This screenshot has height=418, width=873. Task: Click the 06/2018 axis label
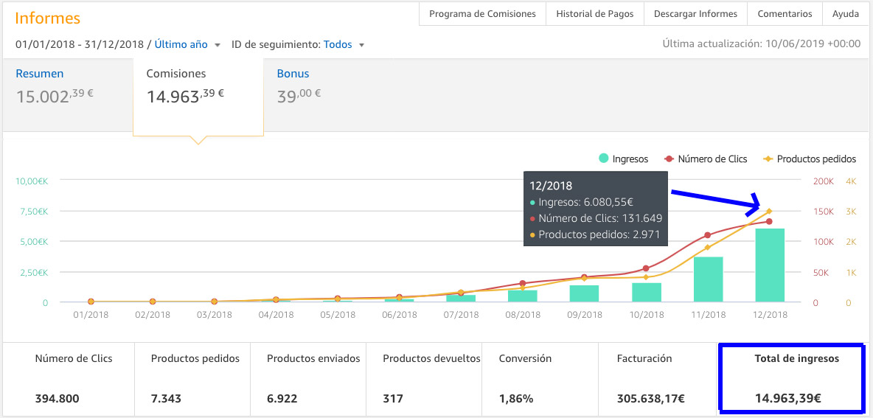point(399,315)
